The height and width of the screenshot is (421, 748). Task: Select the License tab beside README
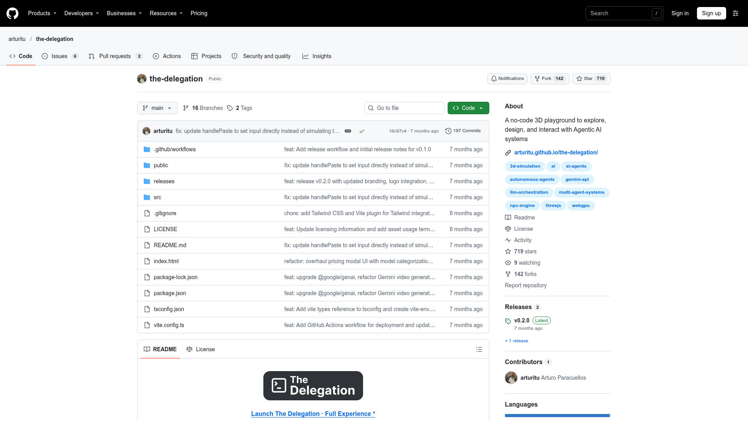[201, 349]
